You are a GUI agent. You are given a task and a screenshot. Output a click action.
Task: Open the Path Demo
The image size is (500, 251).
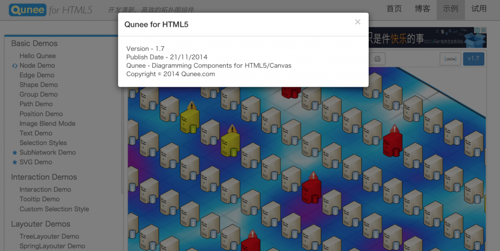point(36,104)
